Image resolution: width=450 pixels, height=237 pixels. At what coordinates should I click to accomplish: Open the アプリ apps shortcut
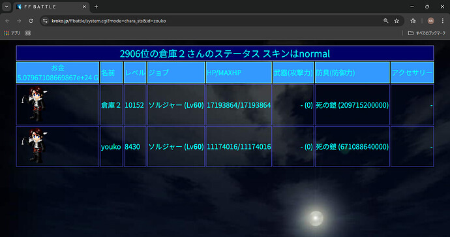(x=12, y=33)
